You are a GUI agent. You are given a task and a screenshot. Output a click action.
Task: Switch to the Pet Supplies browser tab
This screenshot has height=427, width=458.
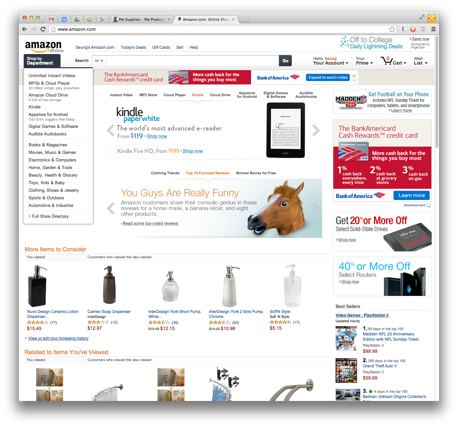pyautogui.click(x=141, y=19)
